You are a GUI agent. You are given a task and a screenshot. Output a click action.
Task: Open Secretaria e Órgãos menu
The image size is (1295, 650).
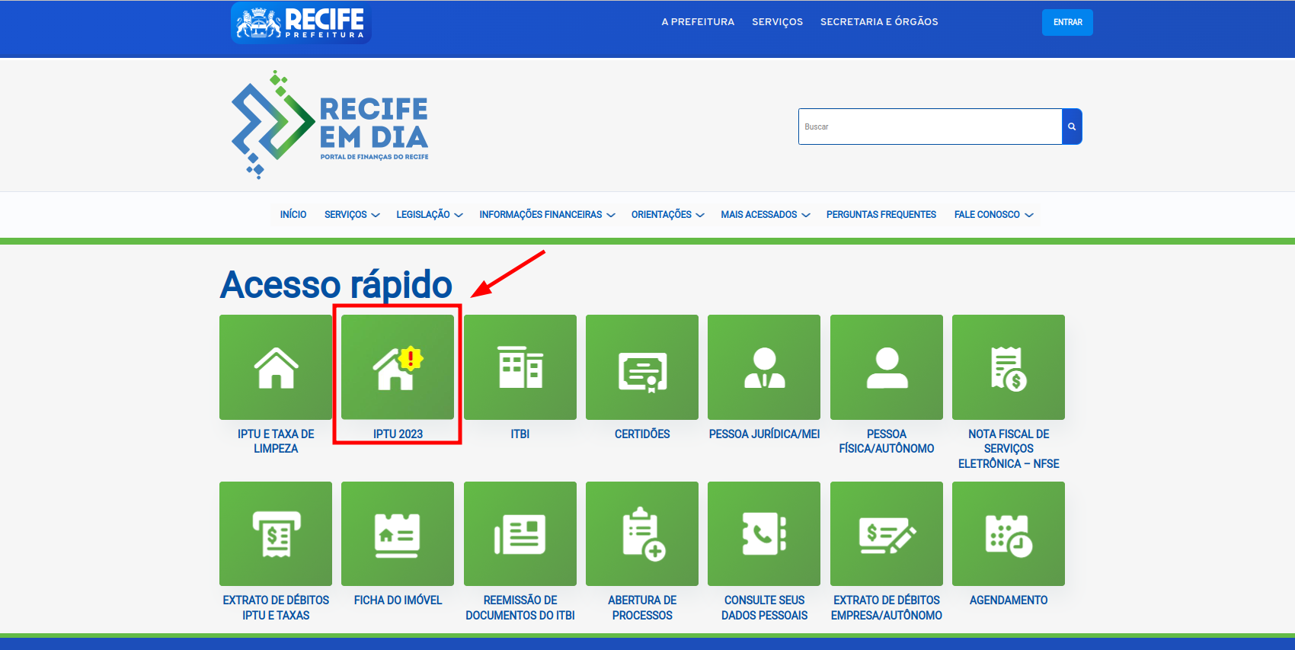point(879,22)
